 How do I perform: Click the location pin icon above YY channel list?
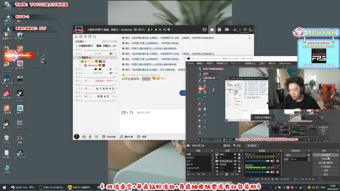(85, 37)
